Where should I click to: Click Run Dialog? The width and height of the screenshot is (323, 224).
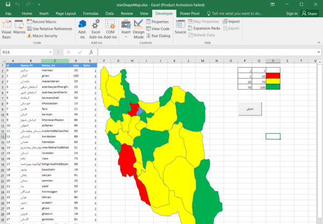[x=158, y=36]
